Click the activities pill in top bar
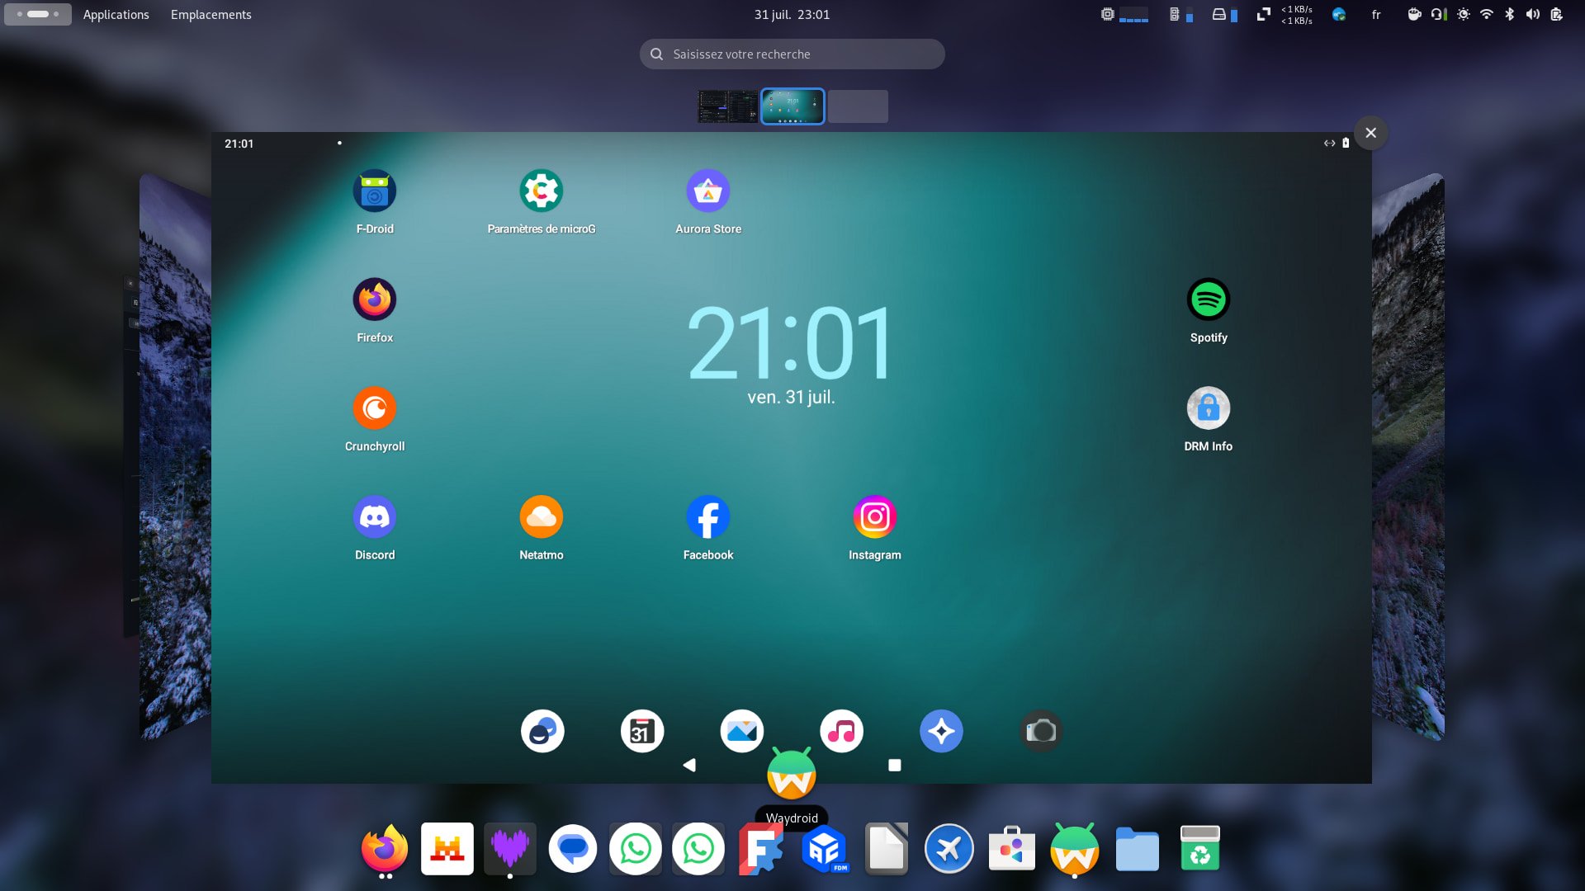 (38, 14)
